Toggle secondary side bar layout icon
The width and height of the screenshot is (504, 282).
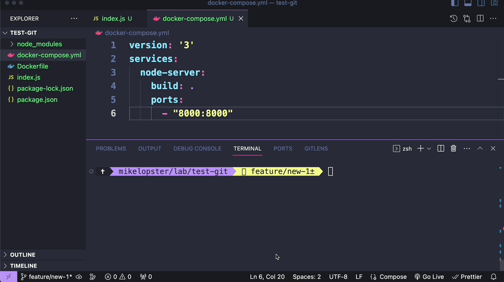click(x=481, y=3)
